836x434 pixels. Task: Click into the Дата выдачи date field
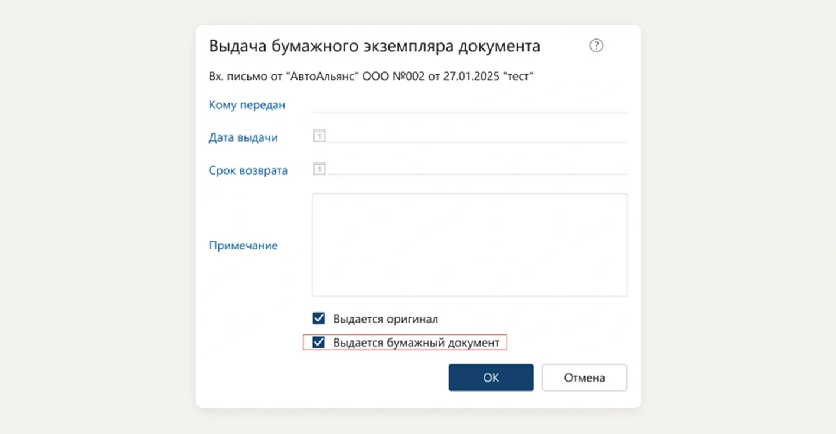(x=478, y=136)
